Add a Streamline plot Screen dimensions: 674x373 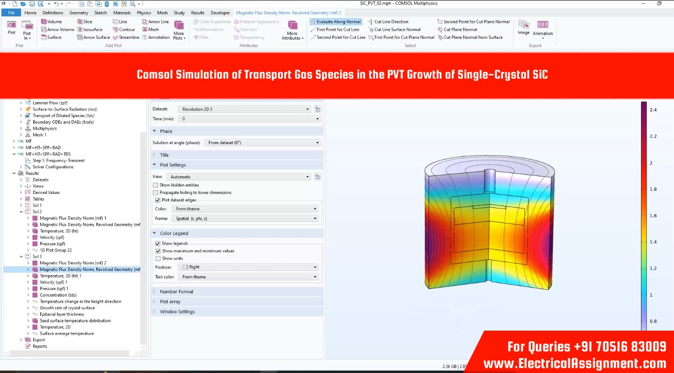point(126,37)
